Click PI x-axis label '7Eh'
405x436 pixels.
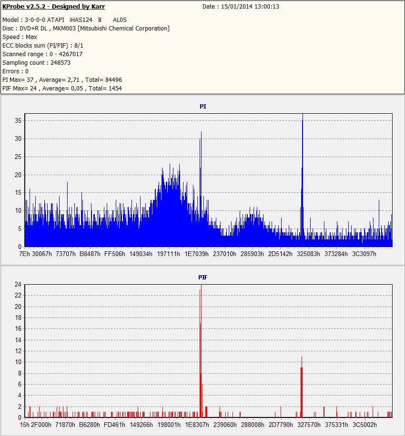[x=24, y=254]
